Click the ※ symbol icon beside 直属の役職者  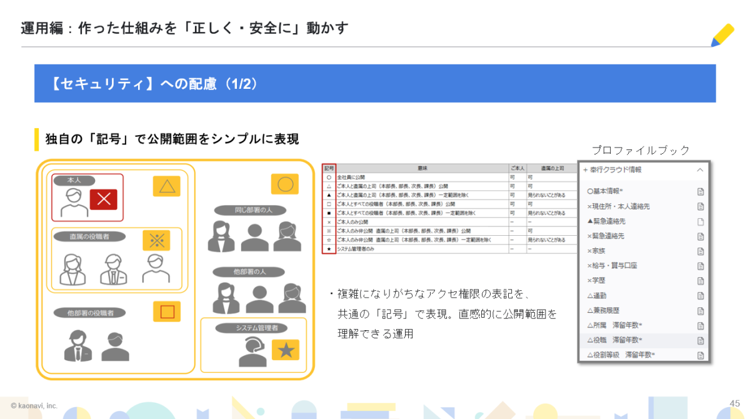click(x=156, y=241)
